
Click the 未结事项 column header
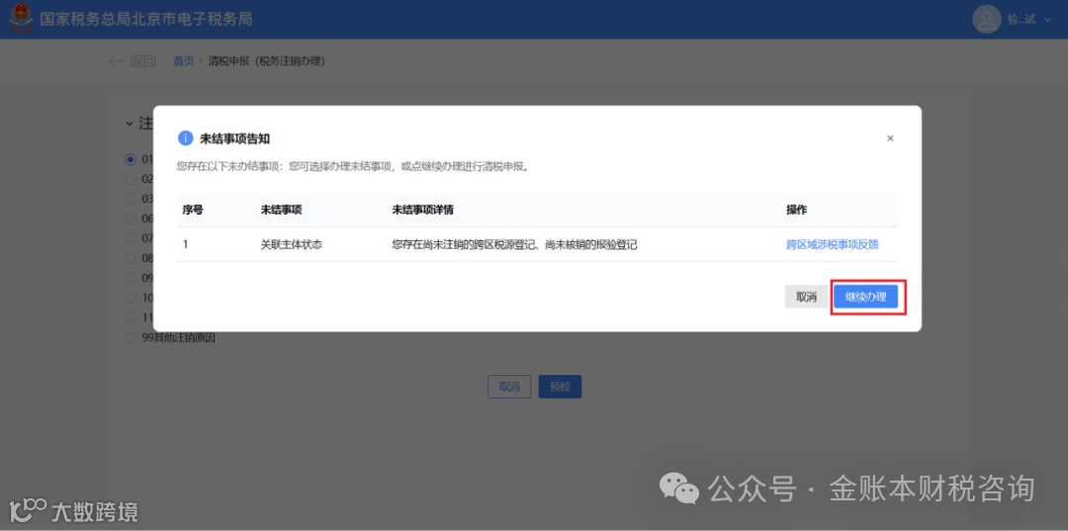click(281, 210)
